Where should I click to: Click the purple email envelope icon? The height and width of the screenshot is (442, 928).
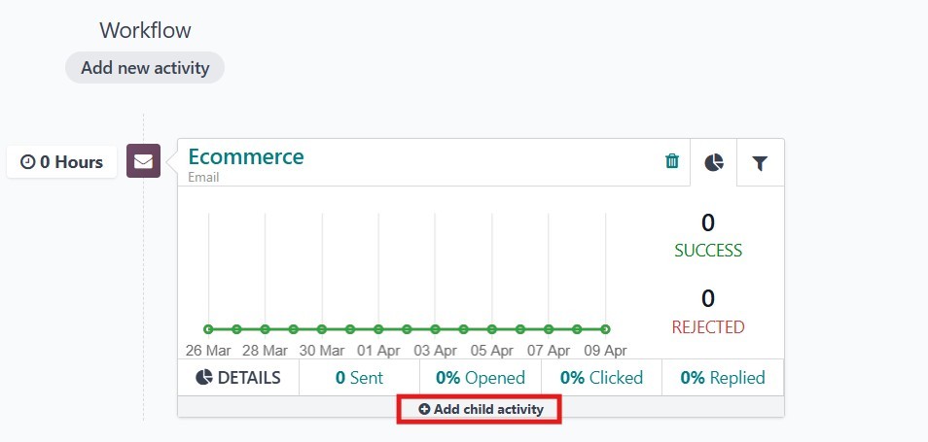(143, 161)
